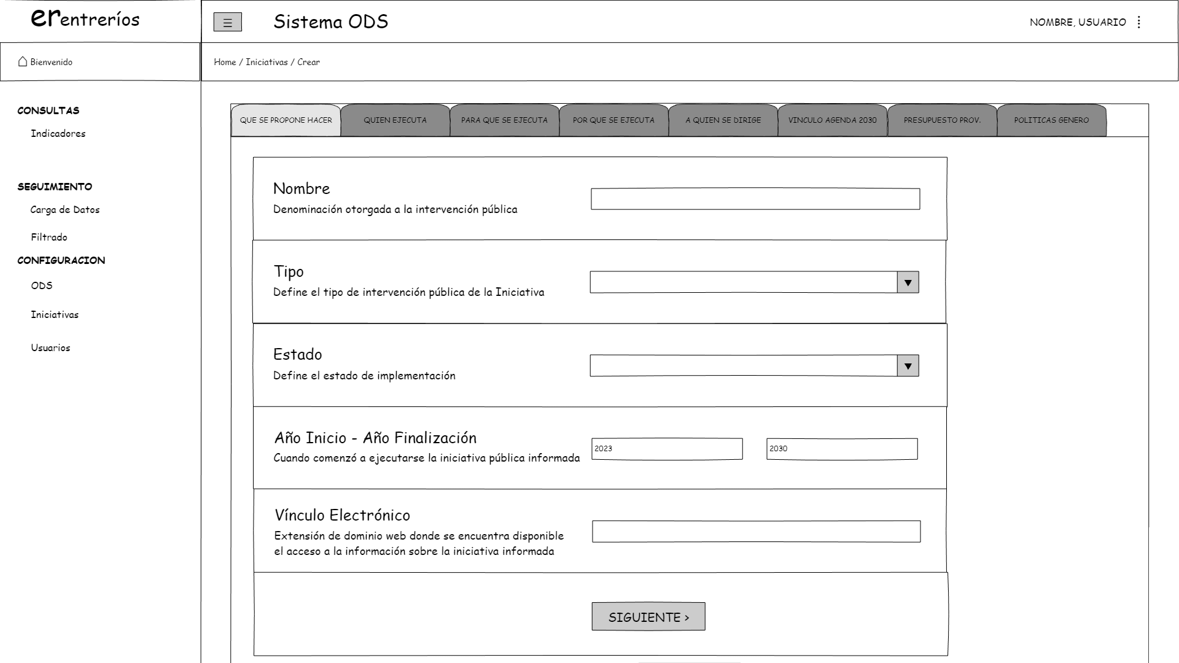Open the VINCULO AGENDA 2030 tab

tap(832, 120)
